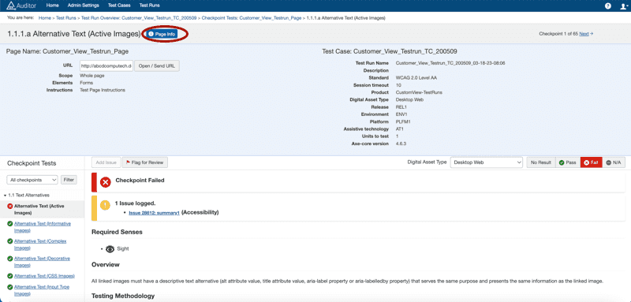Image resolution: width=631 pixels, height=302 pixels.
Task: Open the All checkpoints dropdown
Action: (x=32, y=180)
